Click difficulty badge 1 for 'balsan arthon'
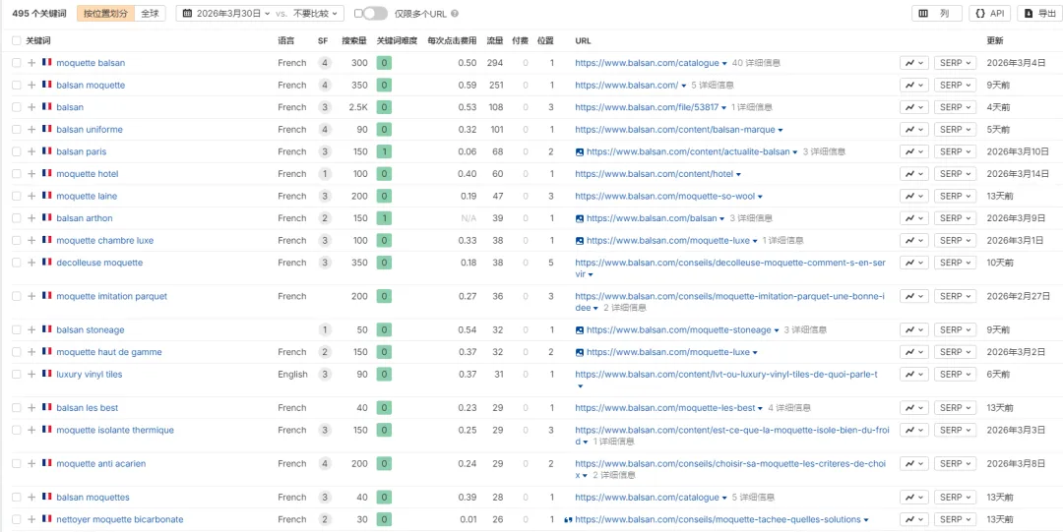This screenshot has height=532, width=1063. coord(385,219)
